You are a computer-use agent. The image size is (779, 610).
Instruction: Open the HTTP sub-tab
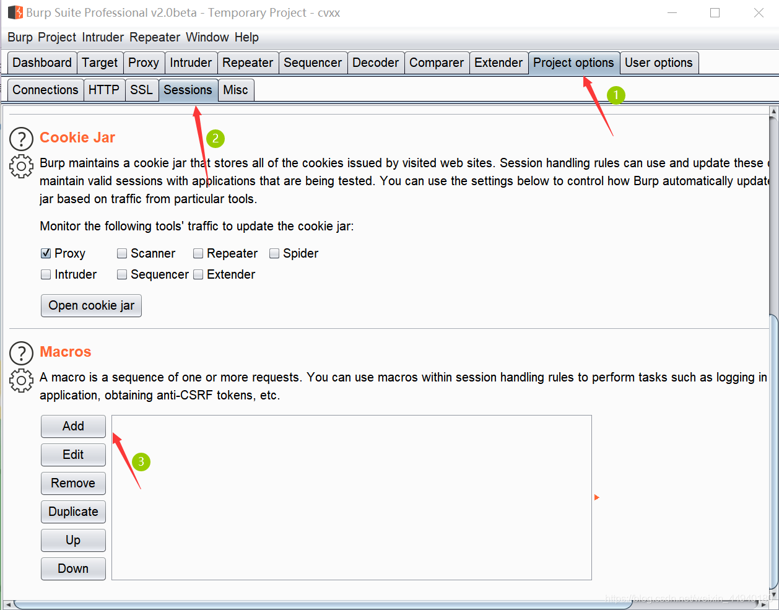tap(104, 90)
